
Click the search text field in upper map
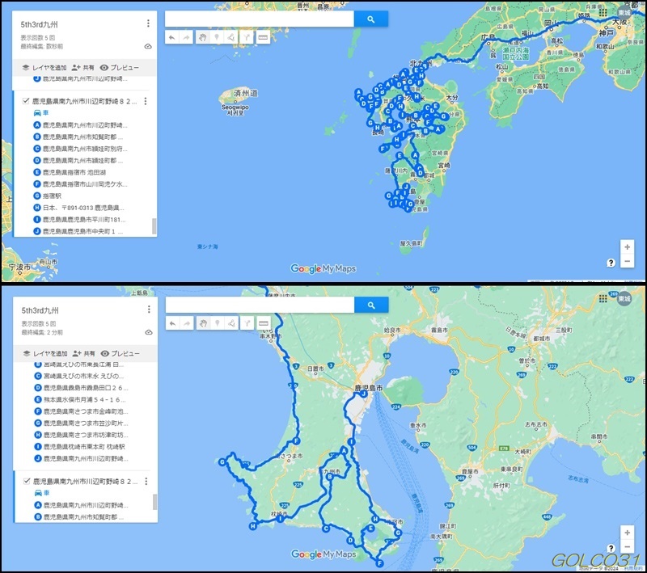pos(259,19)
